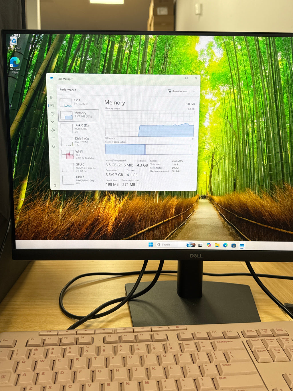The image size is (293, 391).
Task: Open the Users page icon
Action: pyautogui.click(x=53, y=130)
